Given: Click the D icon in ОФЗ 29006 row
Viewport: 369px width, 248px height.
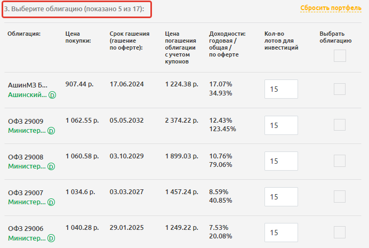Looking at the screenshot, I should (52, 238).
